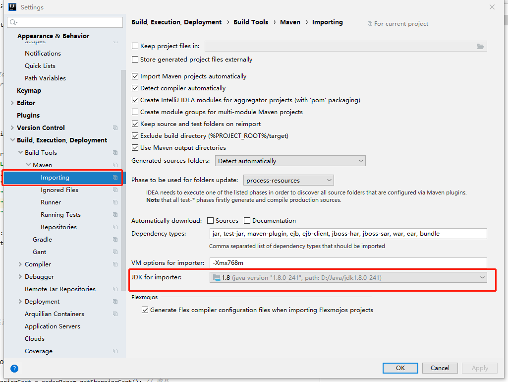
Task: Click the Dependency types text field
Action: [348, 234]
